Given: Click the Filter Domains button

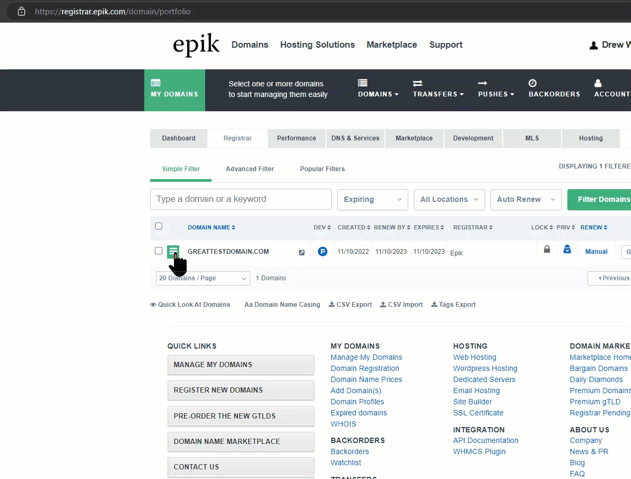Looking at the screenshot, I should pos(599,199).
